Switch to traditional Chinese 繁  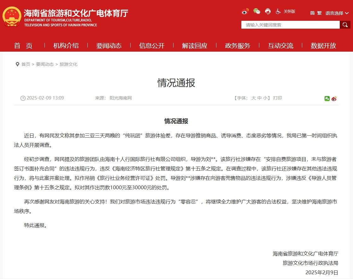coord(320,13)
